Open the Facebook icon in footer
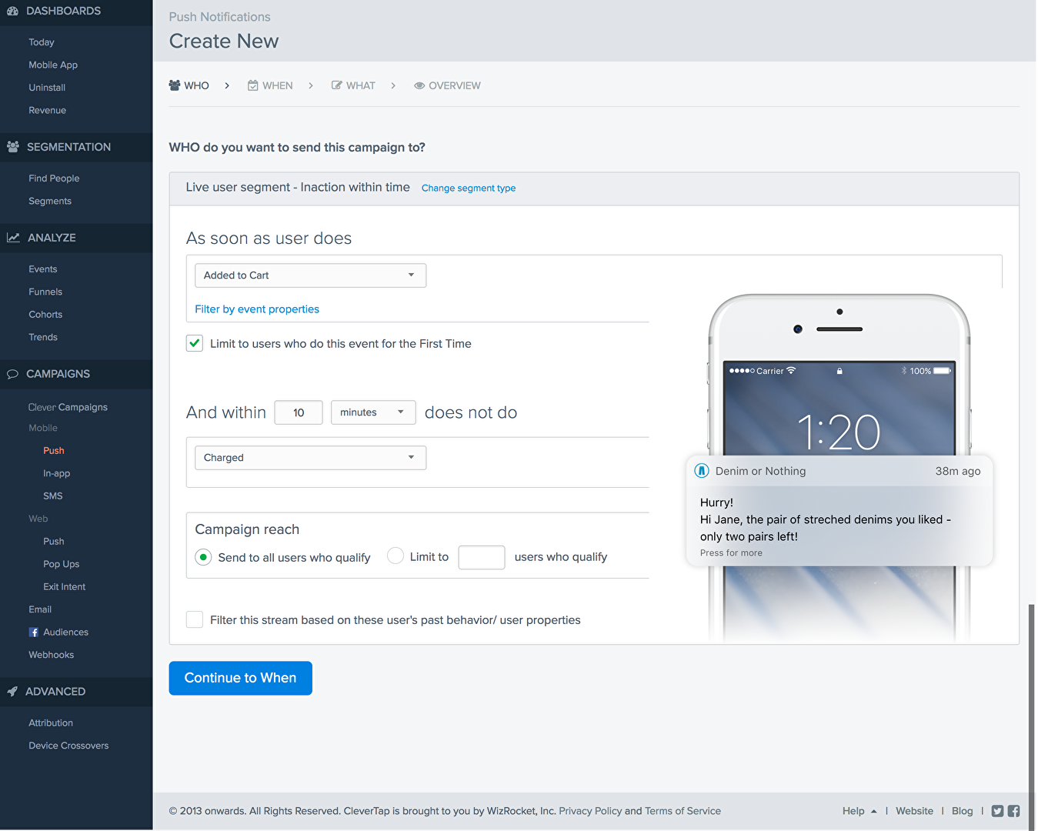Image resolution: width=1038 pixels, height=831 pixels. tap(1013, 811)
